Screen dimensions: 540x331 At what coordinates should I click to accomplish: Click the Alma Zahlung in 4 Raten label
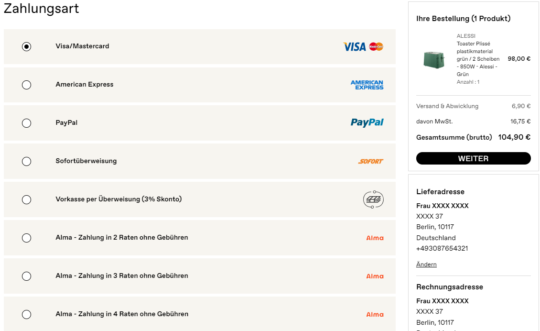point(122,314)
